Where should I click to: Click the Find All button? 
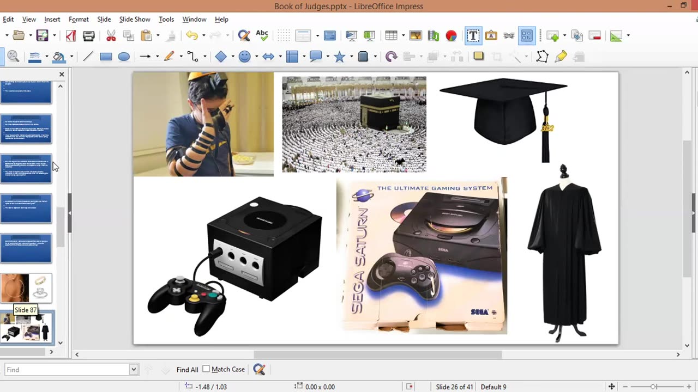click(x=187, y=370)
